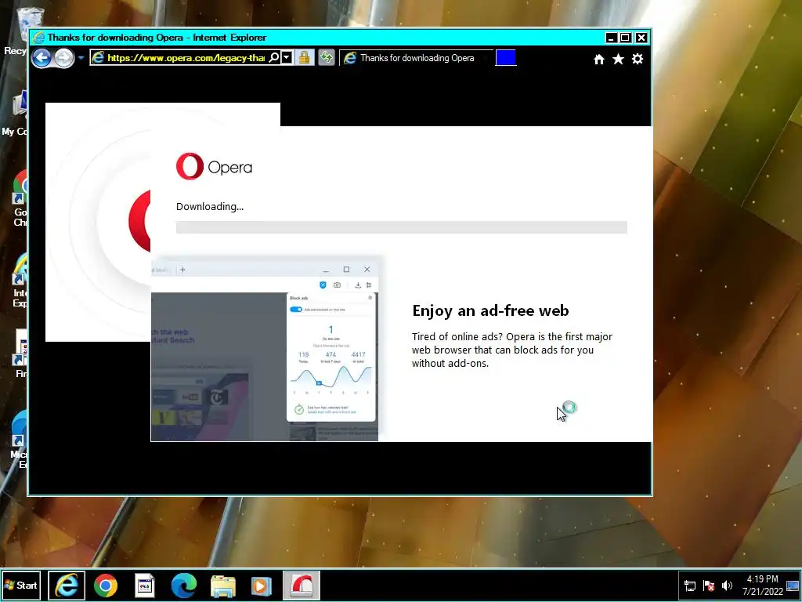This screenshot has height=602, width=802.
Task: Switch to the Opera installer taskbar button
Action: click(302, 585)
